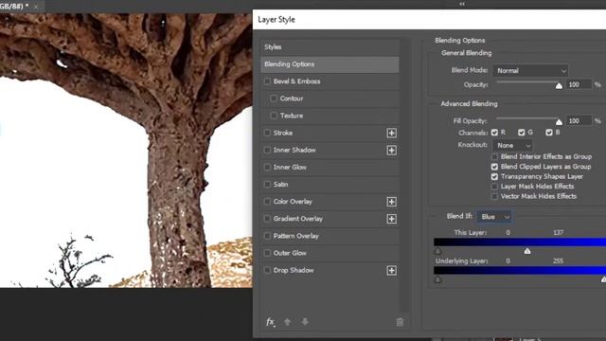This screenshot has width=606, height=341.
Task: Move effect up with the up arrow
Action: pos(287,322)
